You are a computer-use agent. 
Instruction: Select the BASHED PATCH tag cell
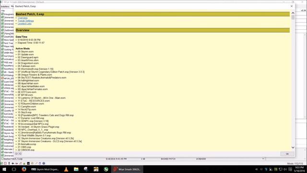point(168,159)
